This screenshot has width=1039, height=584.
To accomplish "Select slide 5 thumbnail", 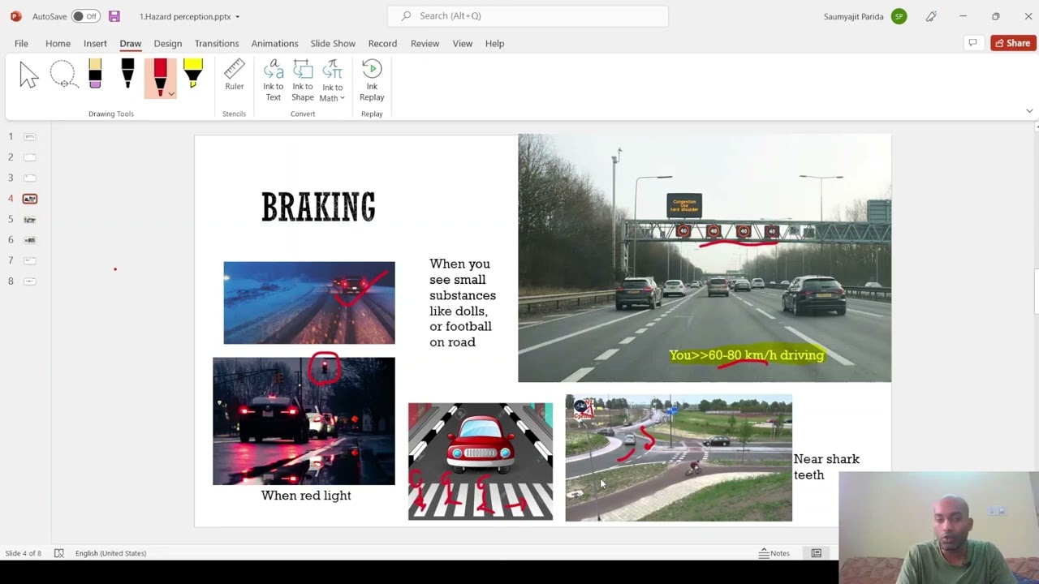I will pos(30,219).
